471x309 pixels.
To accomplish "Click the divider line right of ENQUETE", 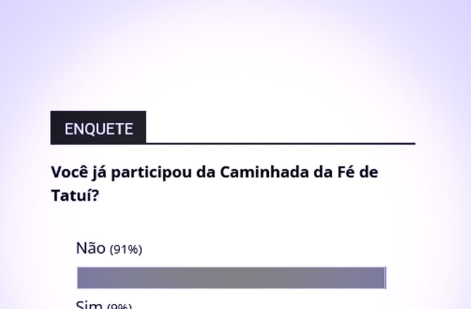I will [x=280, y=144].
